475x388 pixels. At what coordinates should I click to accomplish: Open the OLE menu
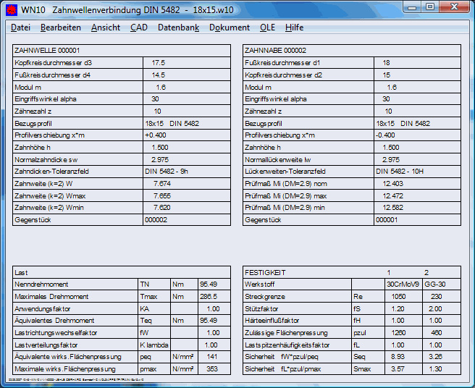[x=268, y=28]
